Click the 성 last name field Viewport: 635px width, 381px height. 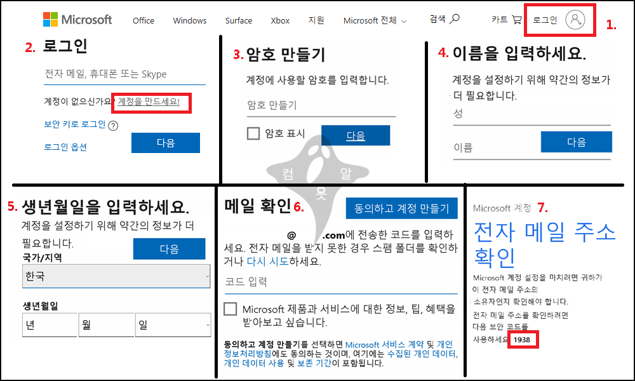point(531,114)
